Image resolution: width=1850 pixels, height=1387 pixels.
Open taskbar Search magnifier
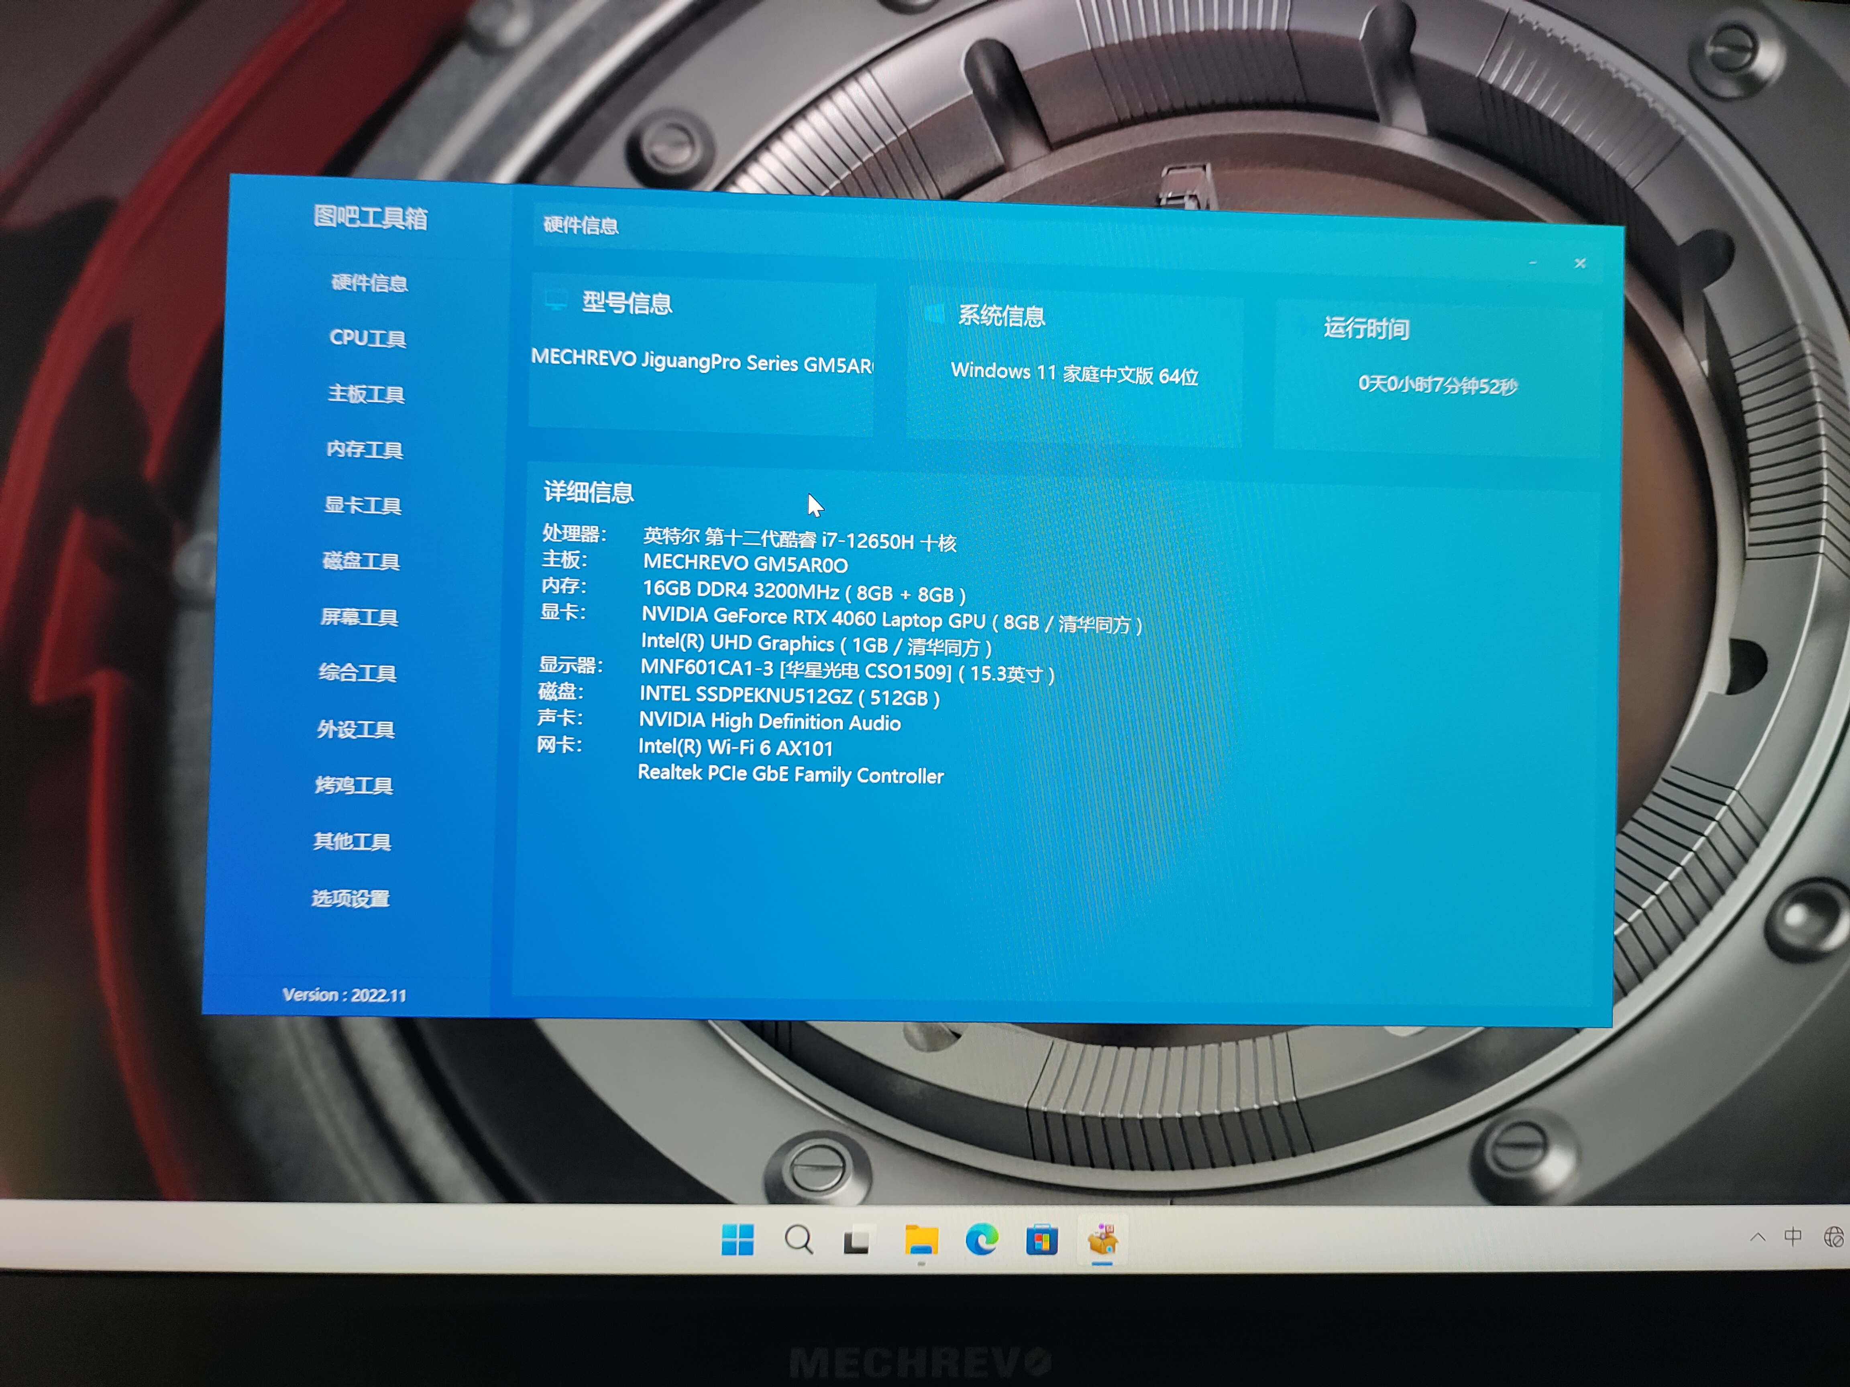[x=799, y=1239]
